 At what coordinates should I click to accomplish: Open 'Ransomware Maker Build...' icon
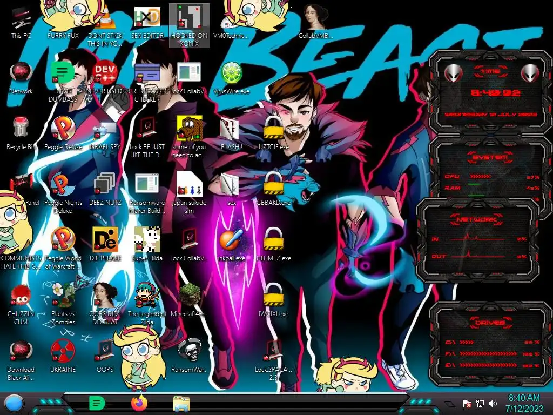(147, 194)
